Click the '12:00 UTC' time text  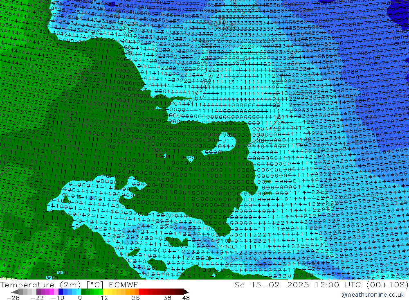[339, 285]
